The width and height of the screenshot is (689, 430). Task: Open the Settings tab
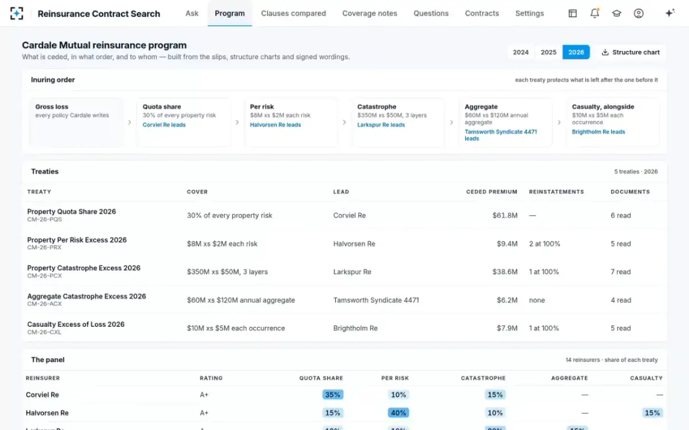point(529,13)
